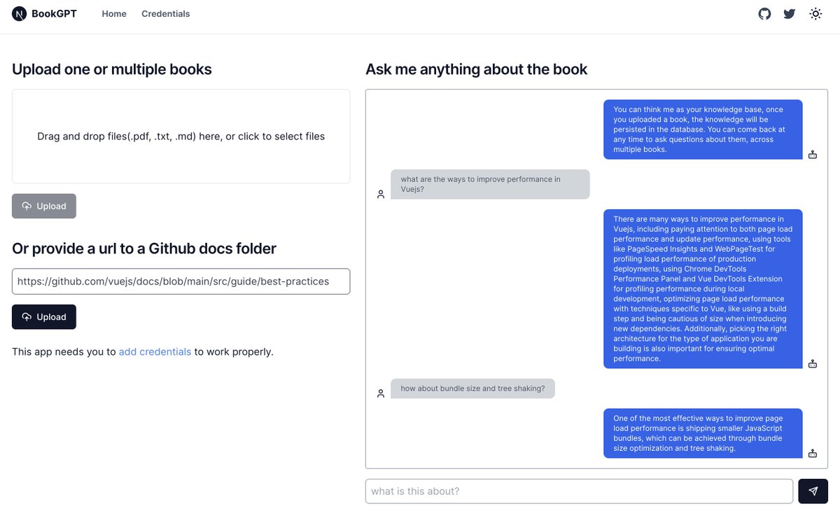
Task: Follow the 'add credentials' link
Action: tap(155, 351)
